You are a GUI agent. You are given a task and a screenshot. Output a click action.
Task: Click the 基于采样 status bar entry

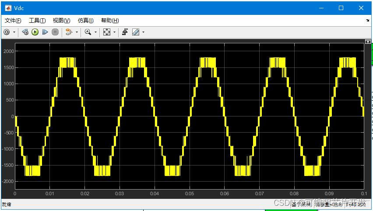[x=301, y=204]
